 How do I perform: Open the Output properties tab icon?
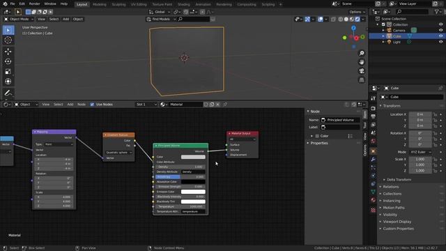pyautogui.click(x=374, y=116)
